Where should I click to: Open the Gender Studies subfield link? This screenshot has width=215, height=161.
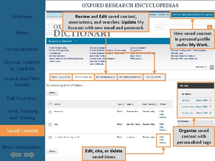click(57, 56)
